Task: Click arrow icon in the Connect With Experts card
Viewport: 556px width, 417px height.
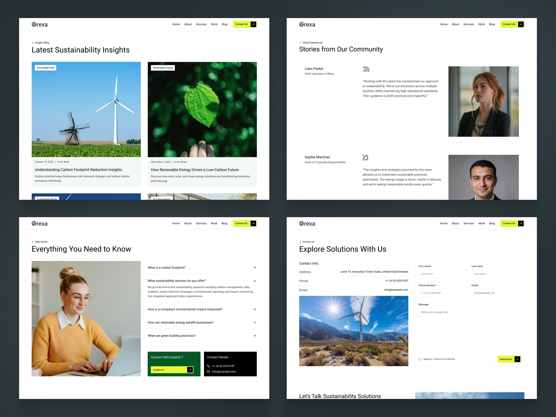Action: tap(190, 370)
